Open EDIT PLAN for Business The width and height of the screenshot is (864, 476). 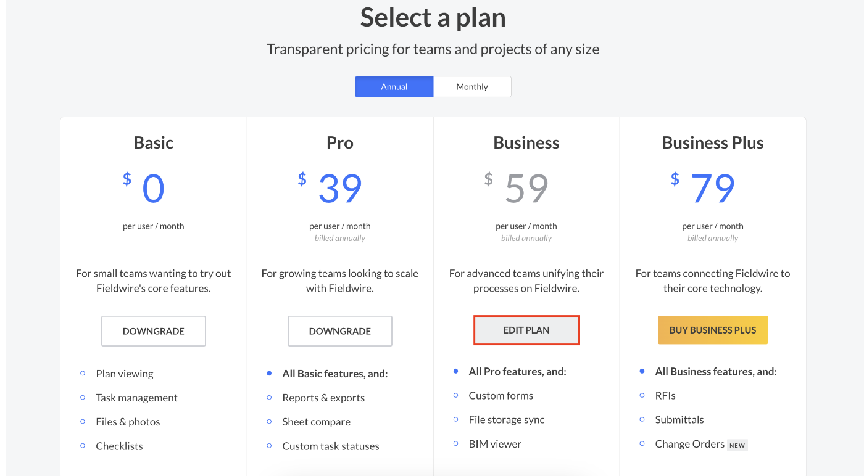[x=526, y=330]
